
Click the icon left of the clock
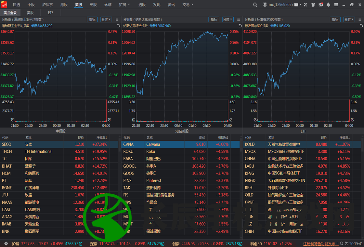[347, 244]
